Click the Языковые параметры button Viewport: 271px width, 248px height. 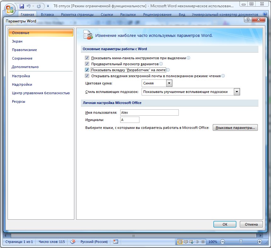[x=235, y=128]
